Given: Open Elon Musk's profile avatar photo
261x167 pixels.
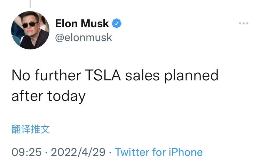Looking at the screenshot, I should (30, 30).
